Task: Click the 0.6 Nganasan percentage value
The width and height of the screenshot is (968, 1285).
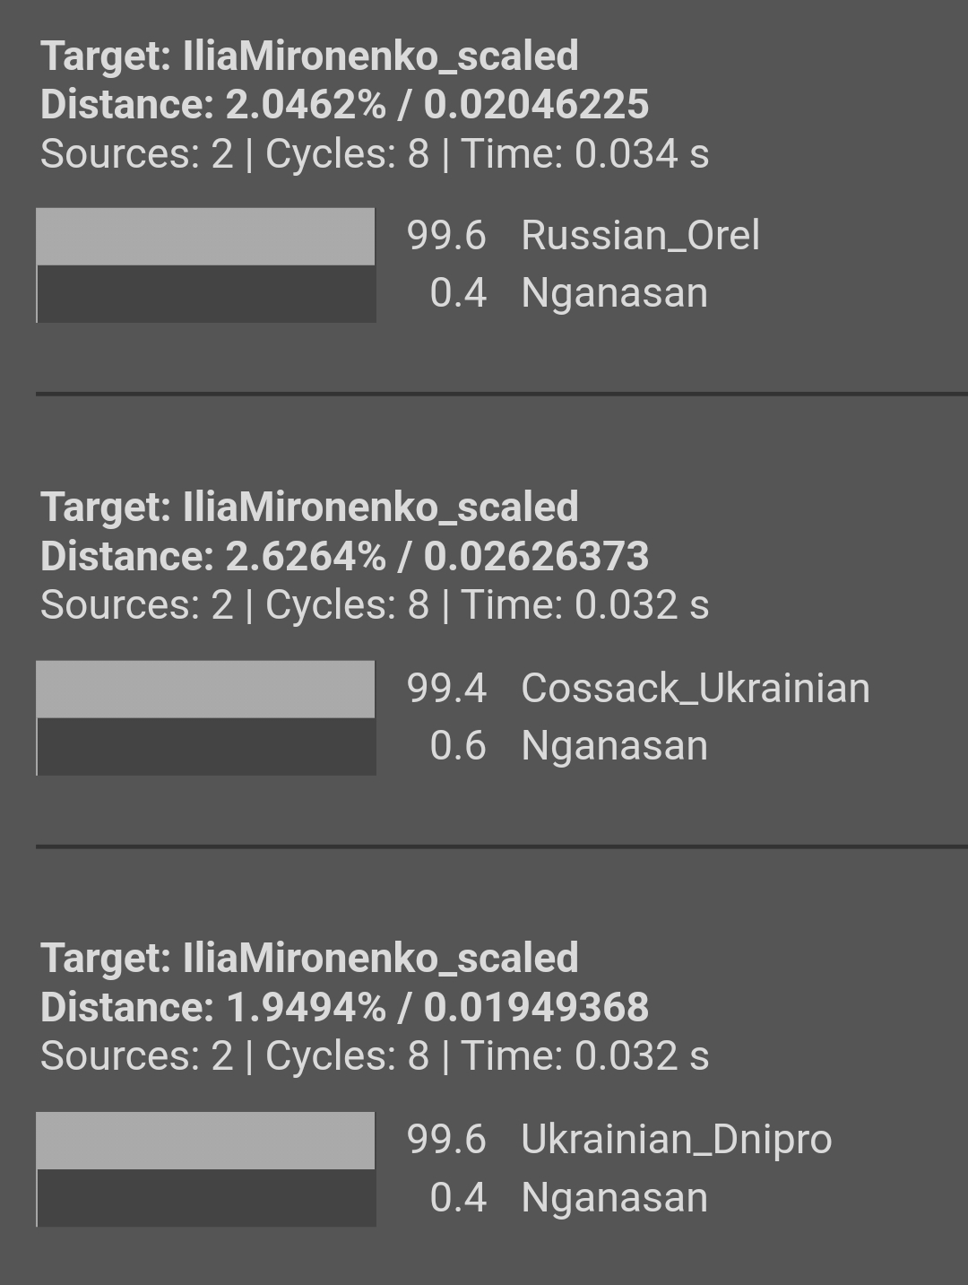Action: click(x=458, y=746)
